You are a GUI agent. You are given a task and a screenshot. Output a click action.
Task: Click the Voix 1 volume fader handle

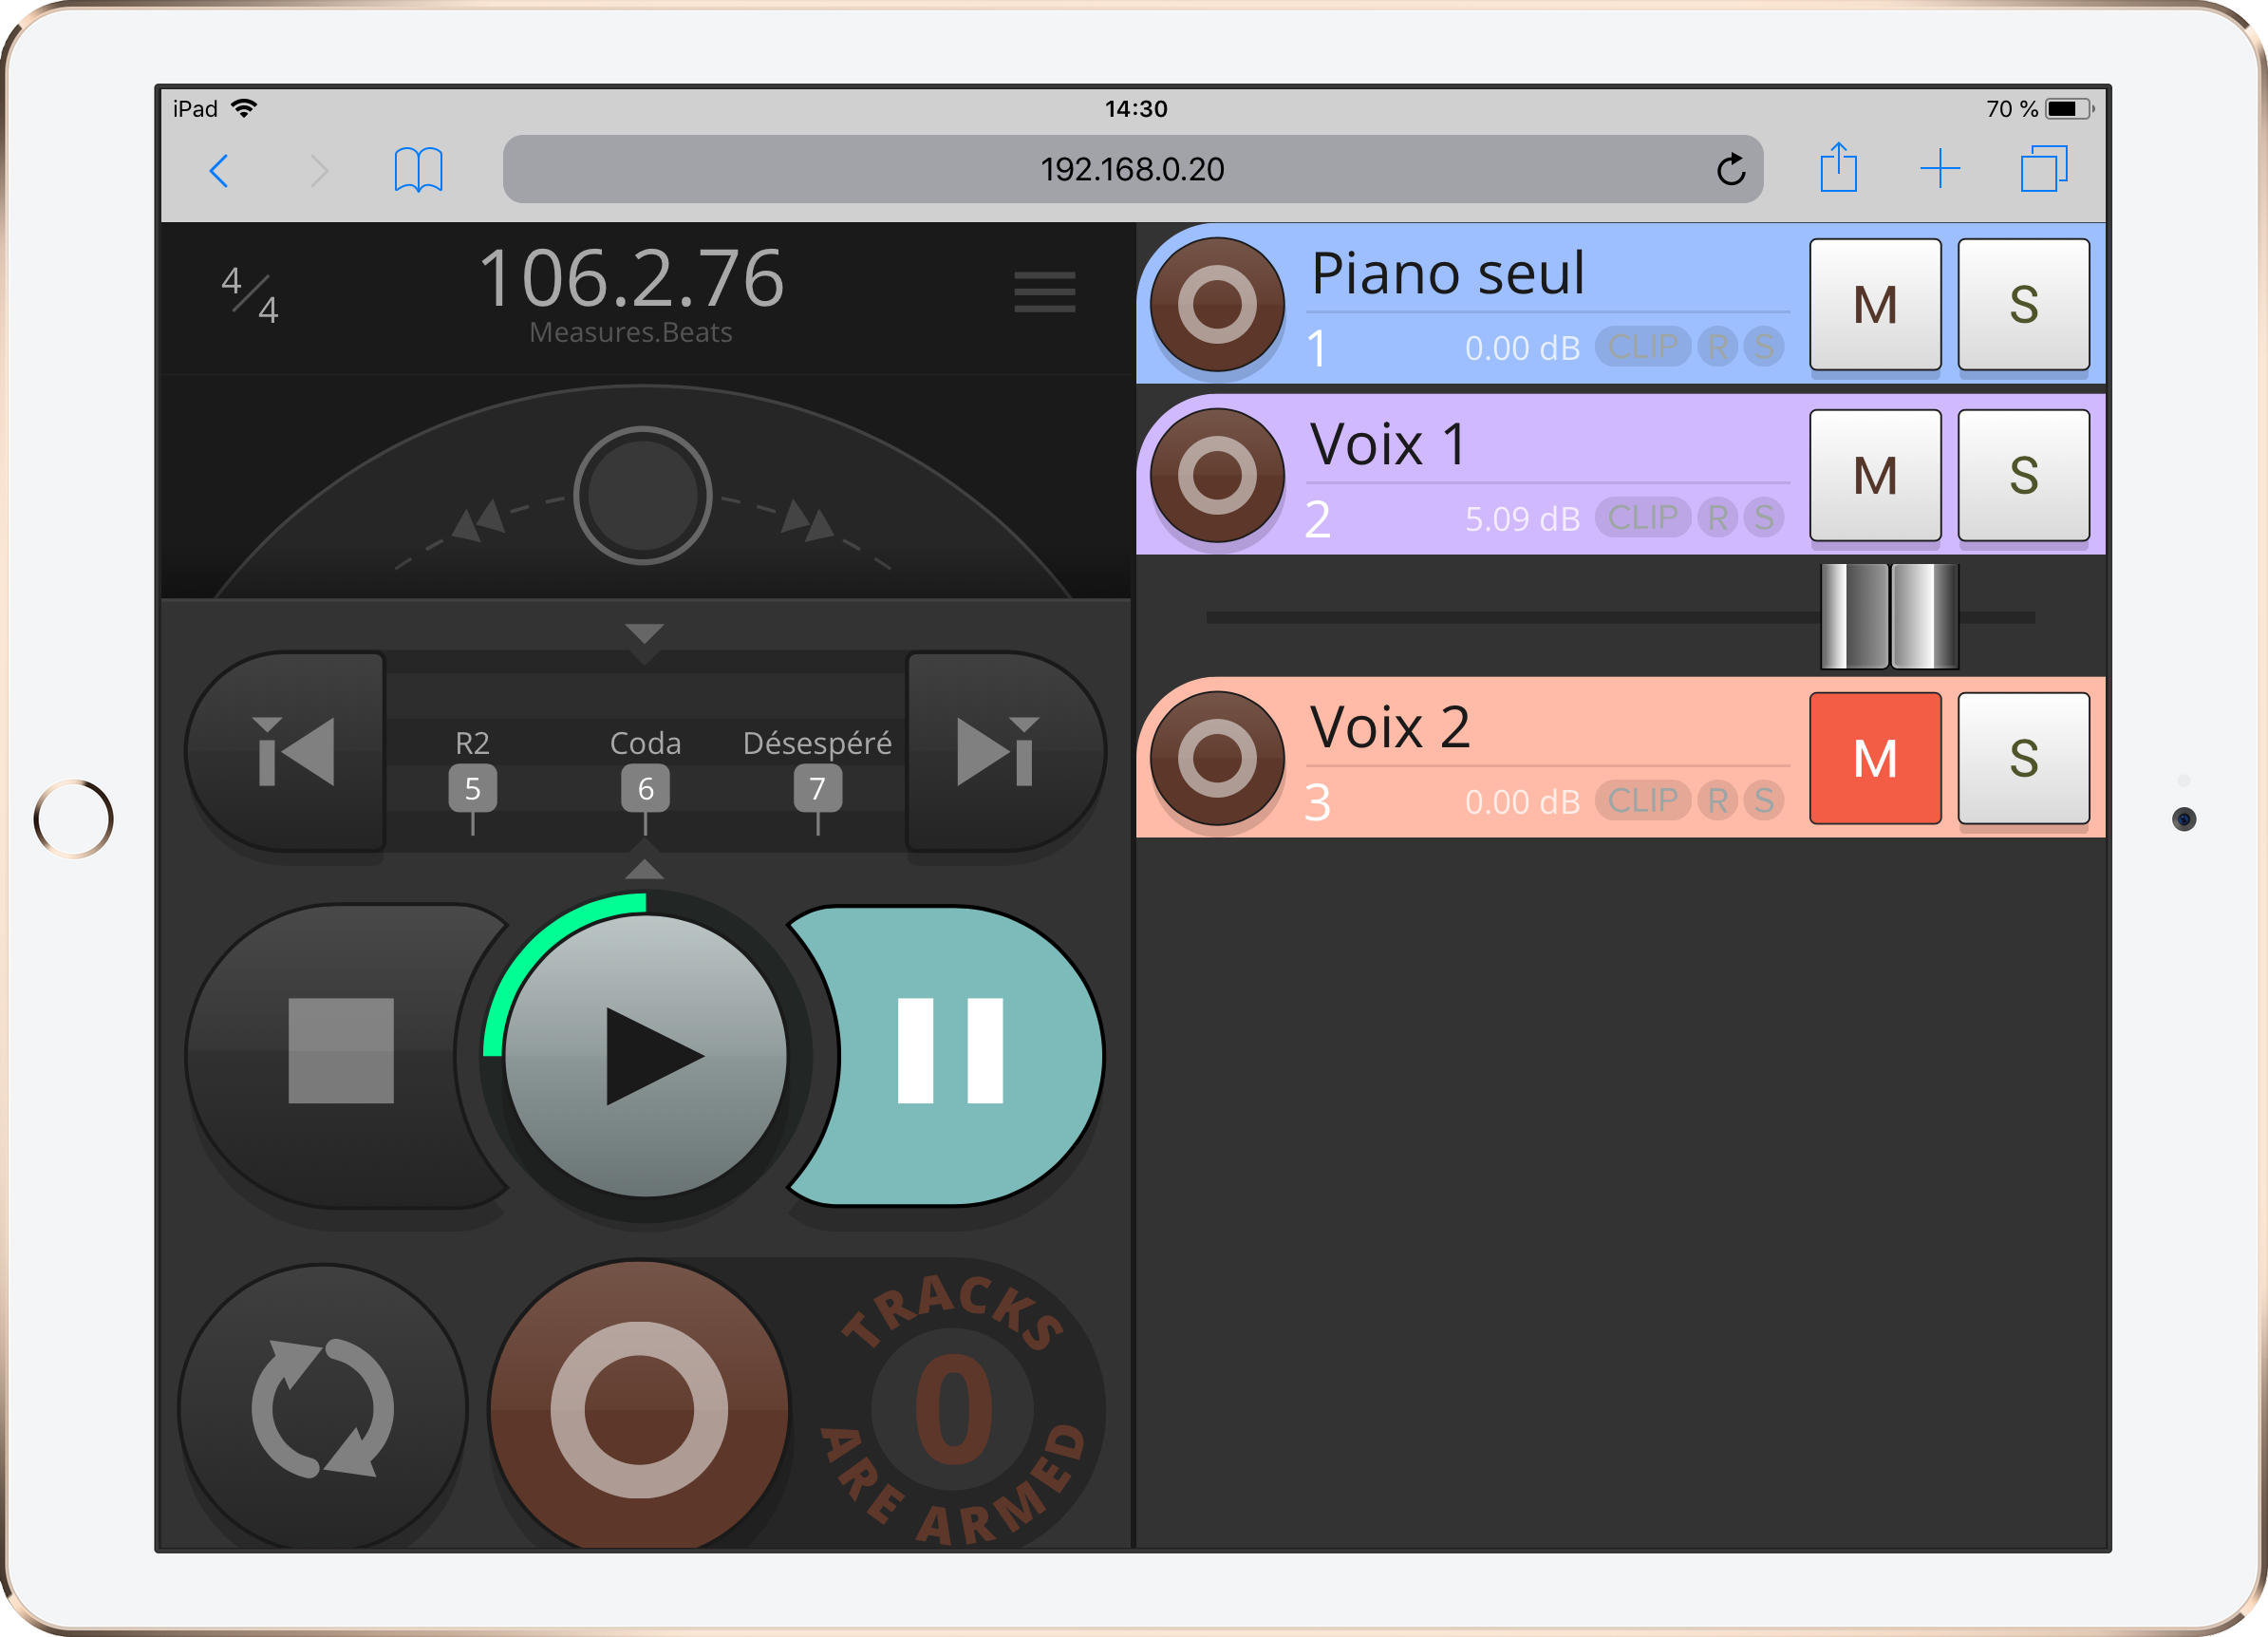click(1888, 616)
